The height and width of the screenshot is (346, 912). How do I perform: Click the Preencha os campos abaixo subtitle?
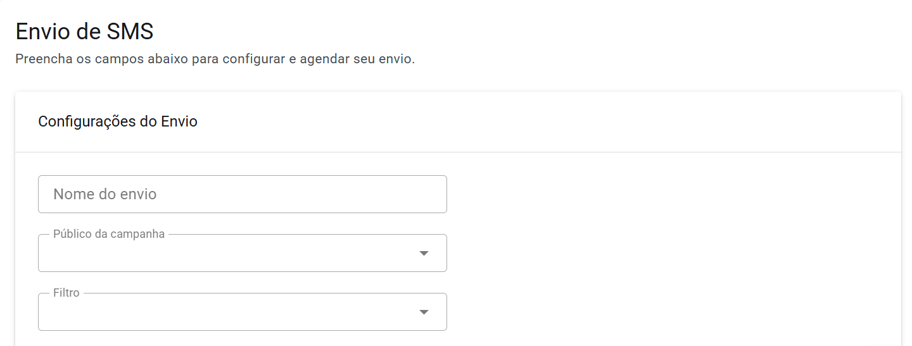tap(215, 59)
